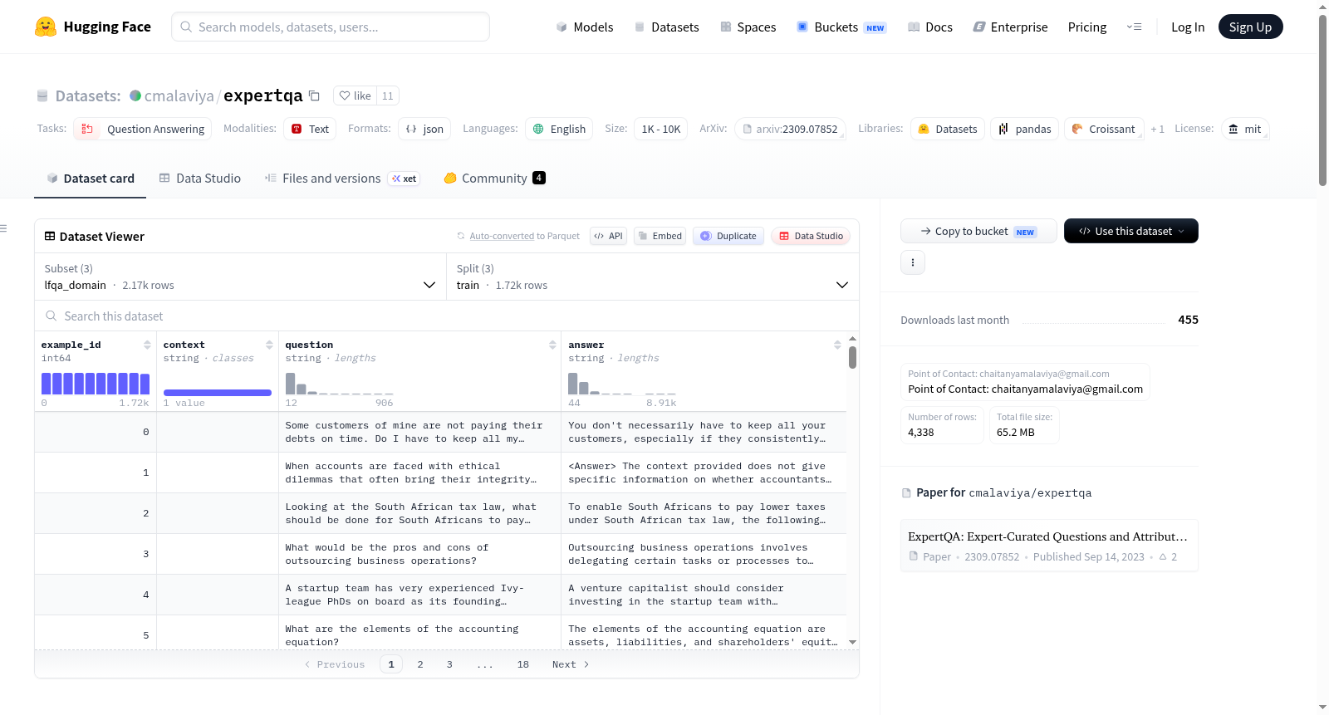The image size is (1329, 715).
Task: Open the left sidebar toggle icon
Action: point(3,228)
